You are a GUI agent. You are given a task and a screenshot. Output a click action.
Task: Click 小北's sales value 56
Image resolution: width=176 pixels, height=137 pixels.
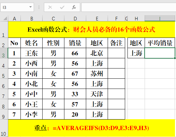(75, 84)
